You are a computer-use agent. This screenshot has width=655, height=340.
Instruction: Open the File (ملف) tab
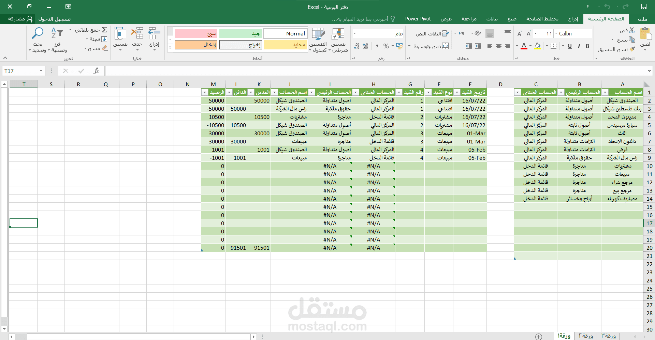click(x=642, y=19)
